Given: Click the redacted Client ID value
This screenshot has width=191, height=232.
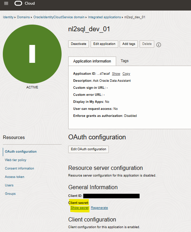Looking at the screenshot, I should [x=111, y=196].
